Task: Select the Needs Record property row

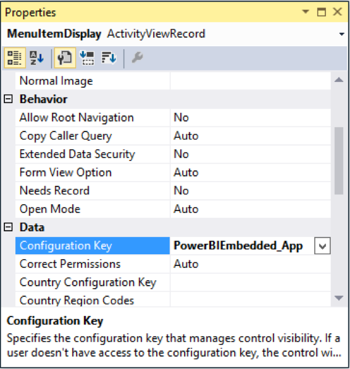Action: [173, 191]
